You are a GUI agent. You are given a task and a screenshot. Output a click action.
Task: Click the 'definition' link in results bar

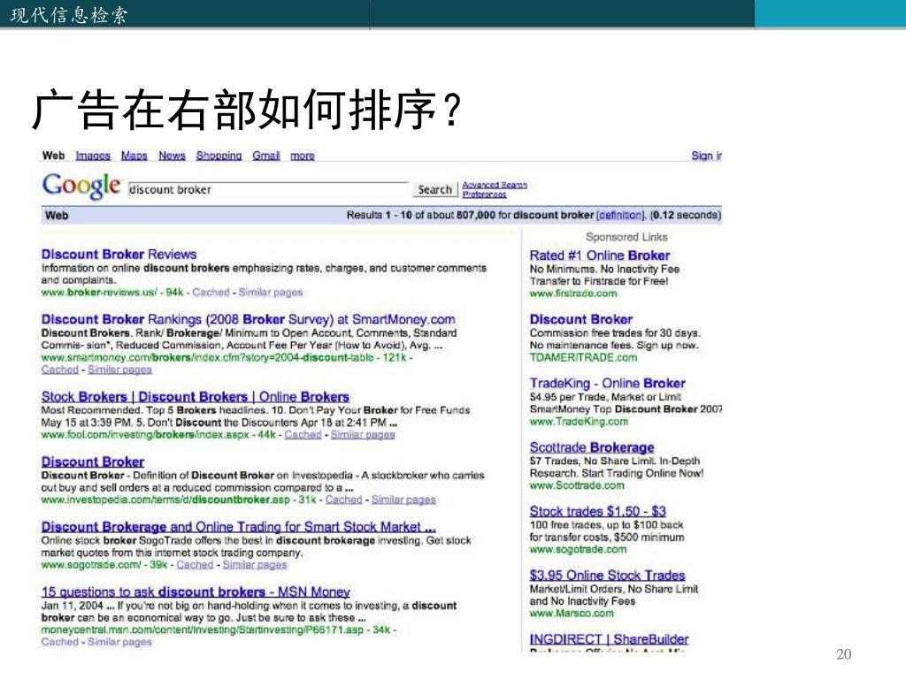pos(619,215)
